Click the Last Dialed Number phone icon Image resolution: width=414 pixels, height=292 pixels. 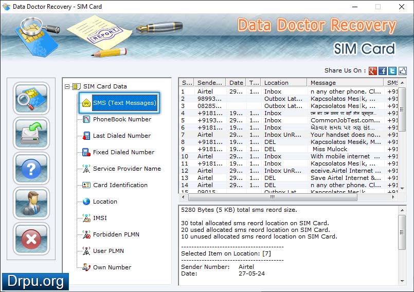tap(86, 136)
